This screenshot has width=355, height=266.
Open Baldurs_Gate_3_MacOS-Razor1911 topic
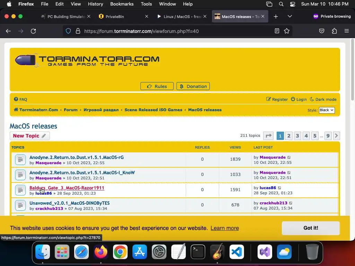click(67, 188)
